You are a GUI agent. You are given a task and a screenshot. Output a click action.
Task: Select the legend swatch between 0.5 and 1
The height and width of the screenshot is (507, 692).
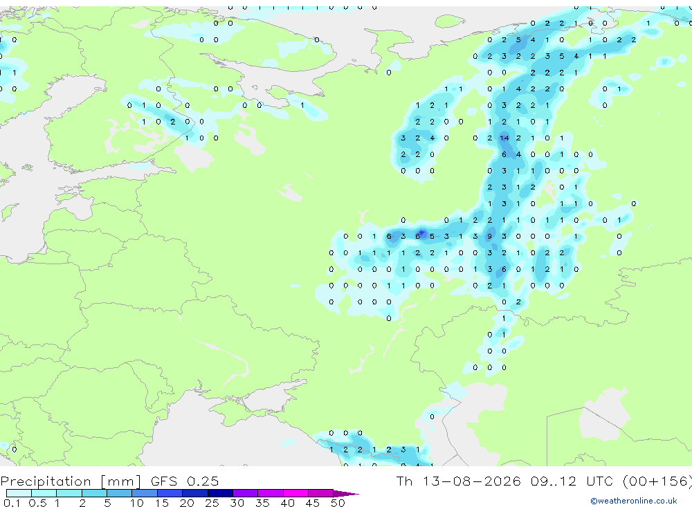(x=44, y=493)
